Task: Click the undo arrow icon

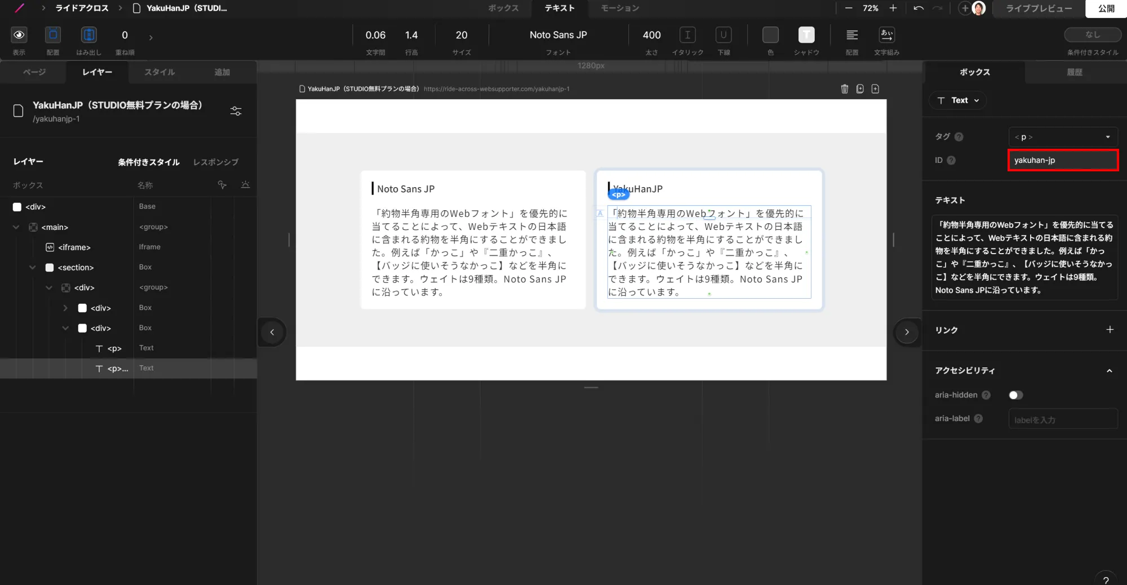Action: [x=919, y=8]
